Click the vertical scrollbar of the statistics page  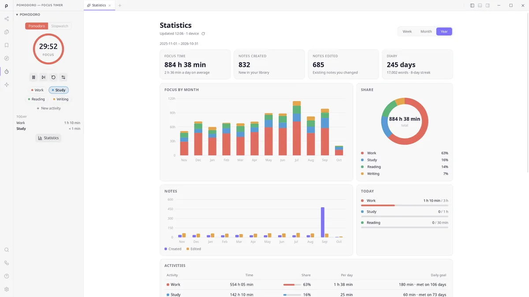[527, 92]
